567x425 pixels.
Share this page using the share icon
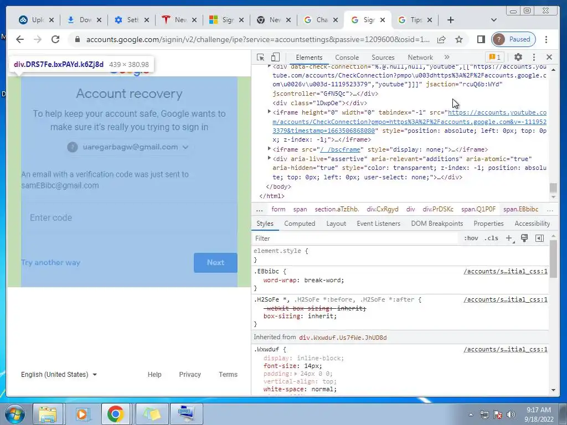click(441, 39)
